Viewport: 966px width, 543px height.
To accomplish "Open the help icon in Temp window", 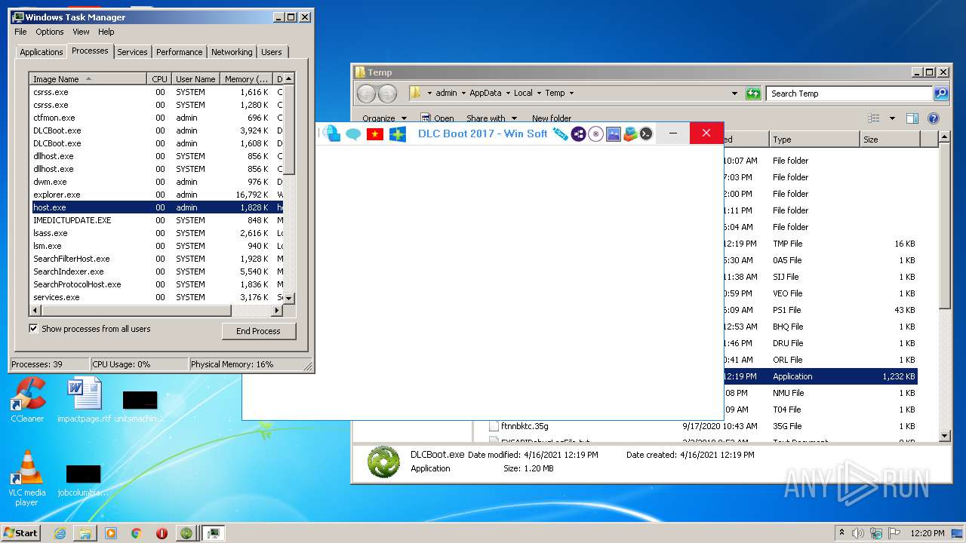I will [934, 118].
